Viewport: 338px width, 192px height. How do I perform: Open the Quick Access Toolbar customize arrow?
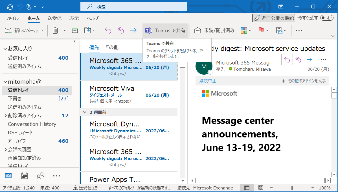click(43, 7)
